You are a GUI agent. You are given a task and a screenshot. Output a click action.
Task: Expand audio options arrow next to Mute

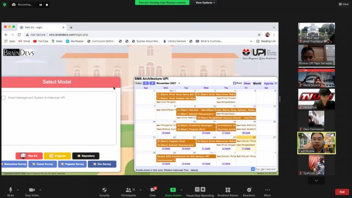click(18, 190)
